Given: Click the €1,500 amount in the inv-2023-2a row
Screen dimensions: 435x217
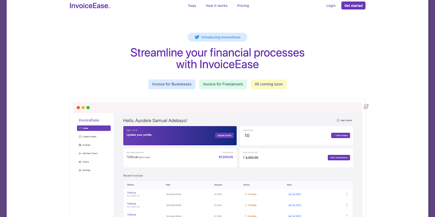Looking at the screenshot, I should [218, 205].
